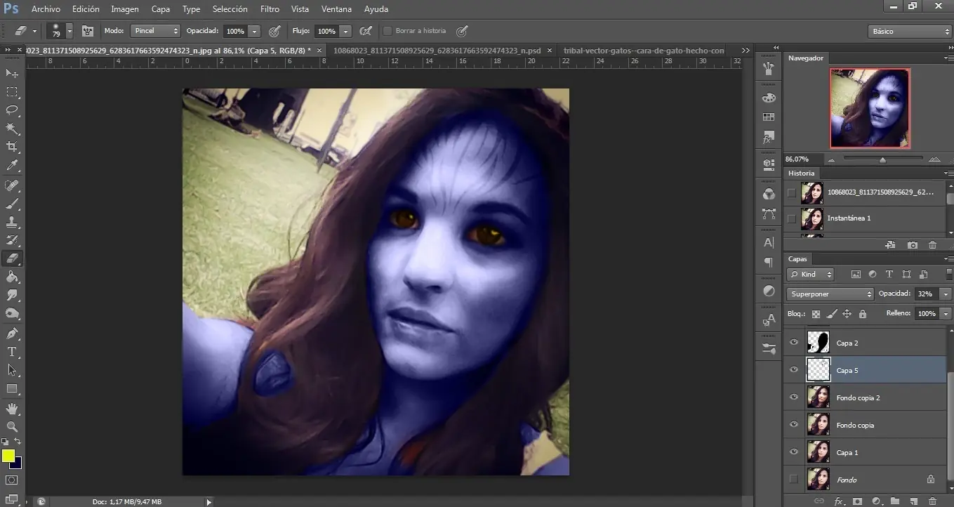This screenshot has height=507, width=954.
Task: Select the Spot Healing Brush tool
Action: (x=12, y=186)
